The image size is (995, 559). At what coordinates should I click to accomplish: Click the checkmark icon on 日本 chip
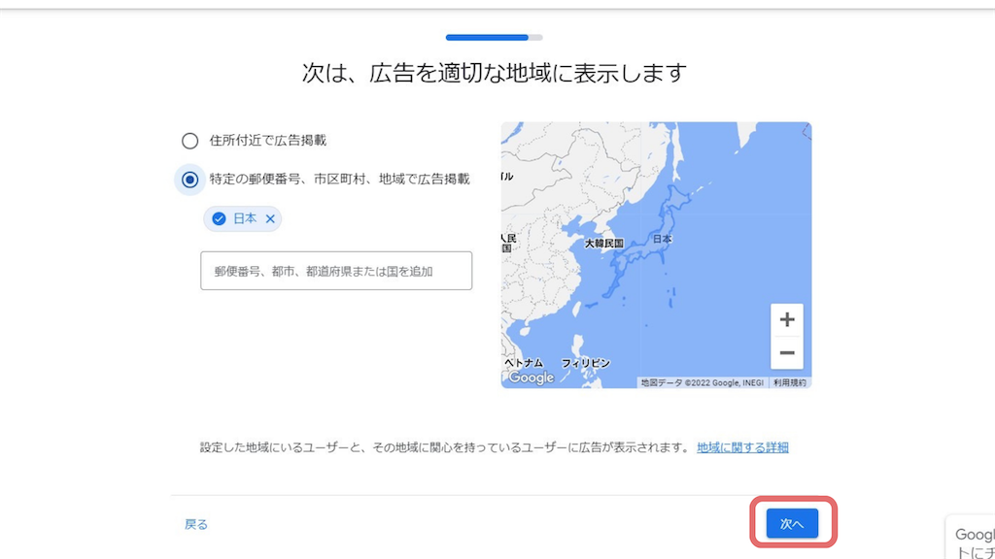[x=219, y=218]
